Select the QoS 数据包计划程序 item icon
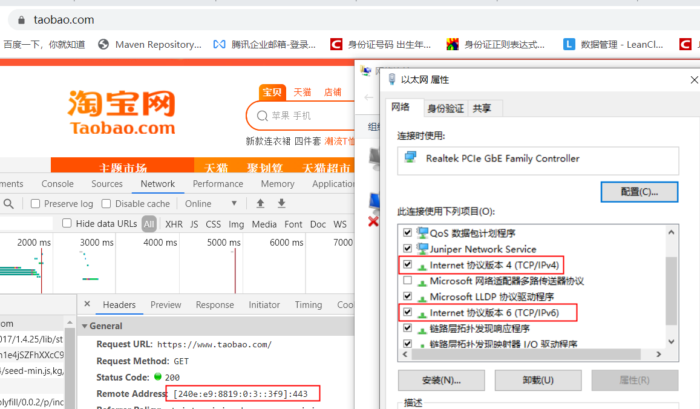Viewport: 700px width, 409px height. [422, 232]
